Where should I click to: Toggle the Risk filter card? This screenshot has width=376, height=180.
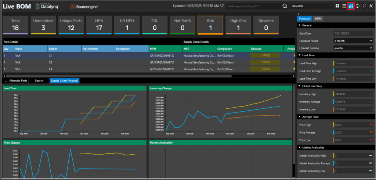[210, 25]
